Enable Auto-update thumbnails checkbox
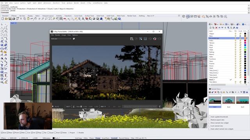The width and height of the screenshot is (250, 140). pos(209,117)
